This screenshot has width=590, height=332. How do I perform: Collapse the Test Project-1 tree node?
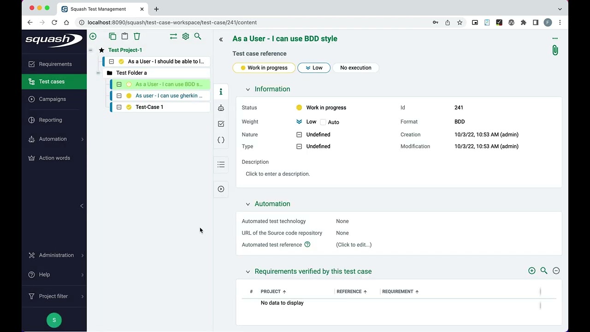tap(90, 50)
